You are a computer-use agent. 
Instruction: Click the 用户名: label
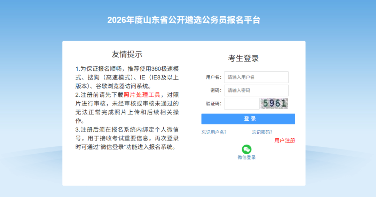click(214, 77)
